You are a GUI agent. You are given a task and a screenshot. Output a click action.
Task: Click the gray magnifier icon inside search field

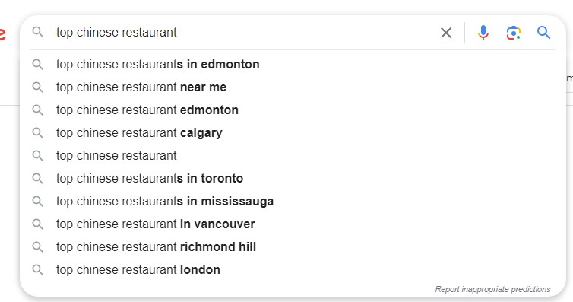point(38,32)
